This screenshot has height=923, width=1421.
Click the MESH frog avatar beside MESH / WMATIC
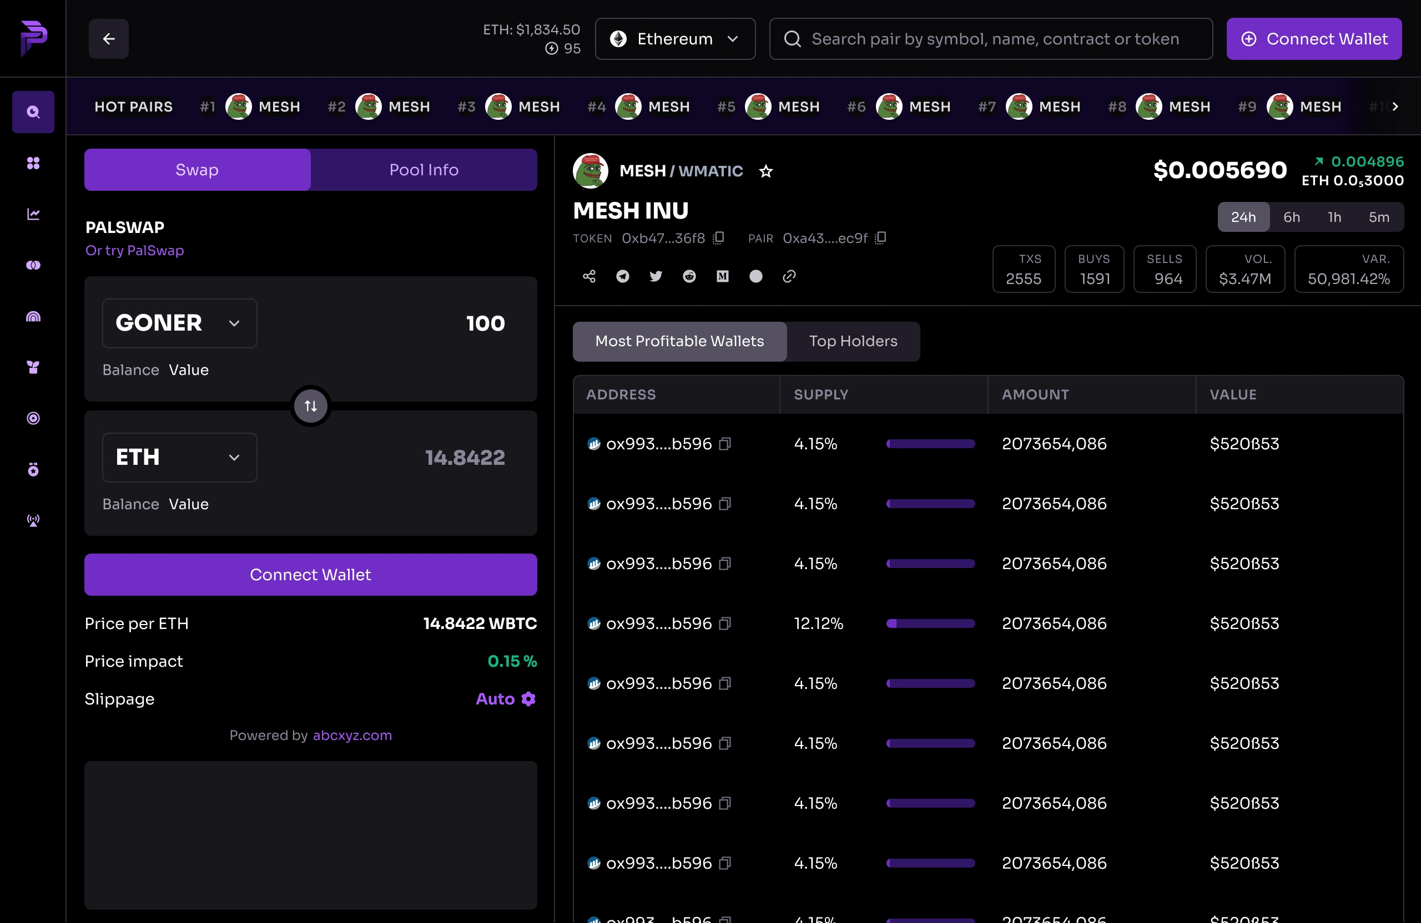coord(591,171)
